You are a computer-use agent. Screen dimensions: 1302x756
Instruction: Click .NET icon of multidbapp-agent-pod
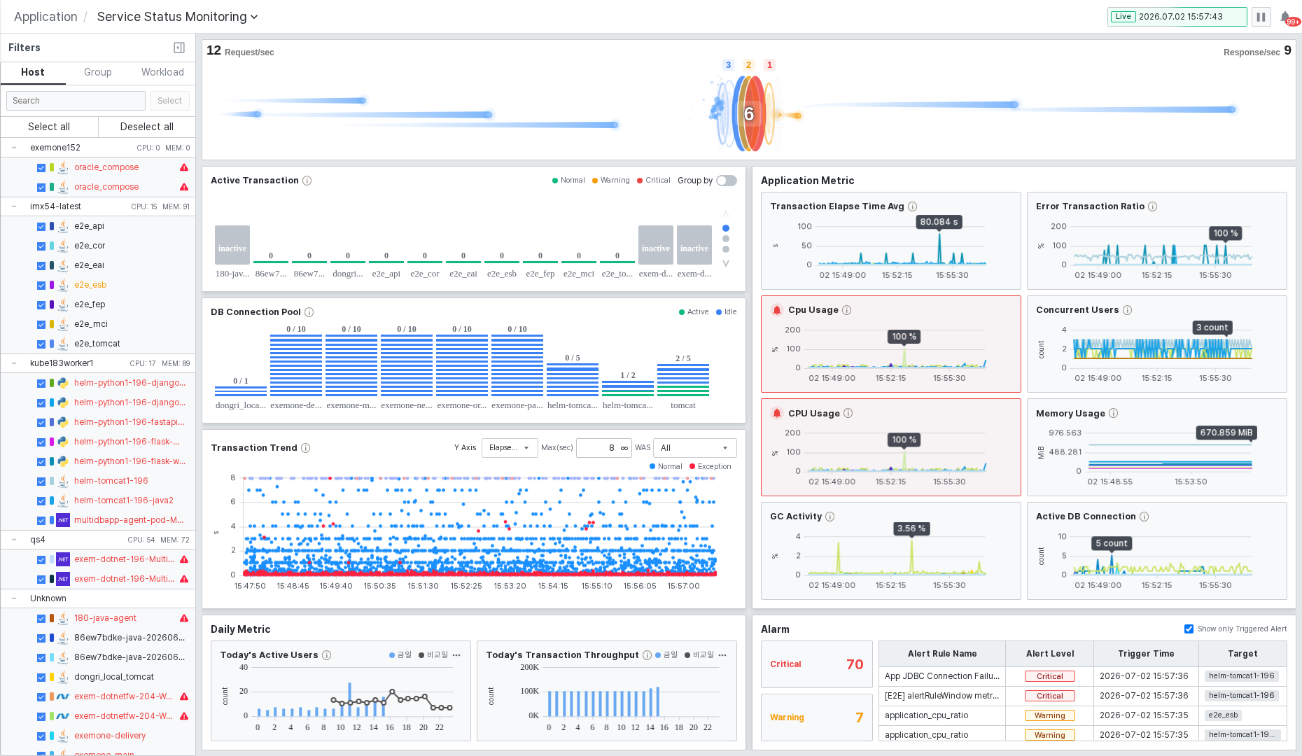pos(63,520)
